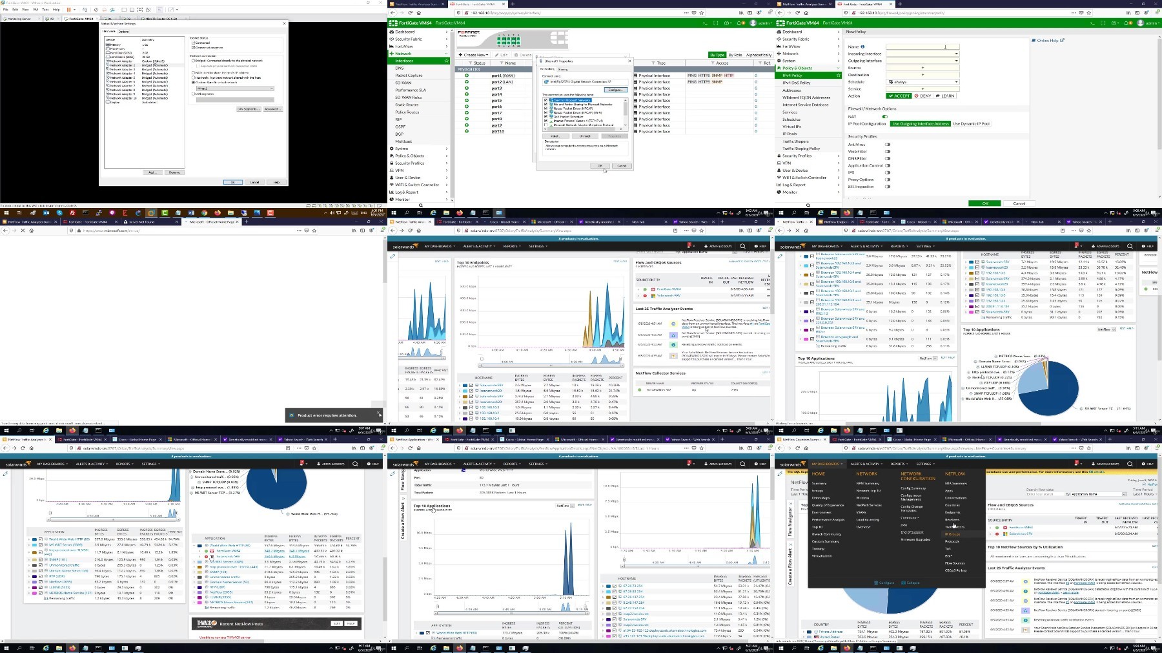1162x653 pixels.
Task: Click bookmark star in Countries Summary address bar
Action: (1088, 448)
